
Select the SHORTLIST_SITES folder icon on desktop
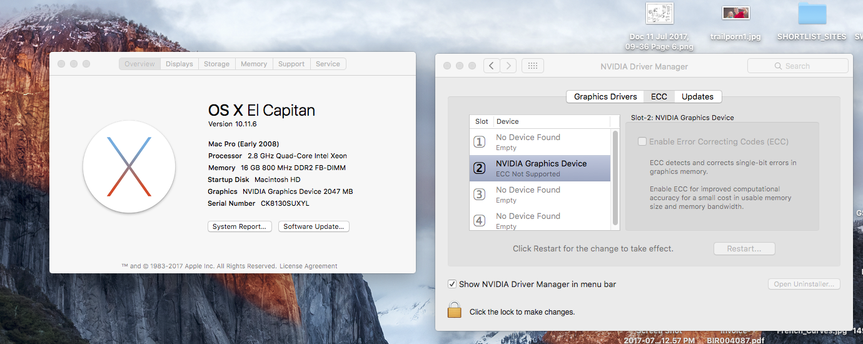(x=812, y=14)
